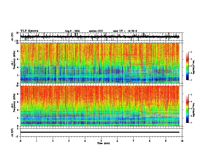Click time-axis tick label "5"
Screen dimensions: 205x158
pos(101,141)
